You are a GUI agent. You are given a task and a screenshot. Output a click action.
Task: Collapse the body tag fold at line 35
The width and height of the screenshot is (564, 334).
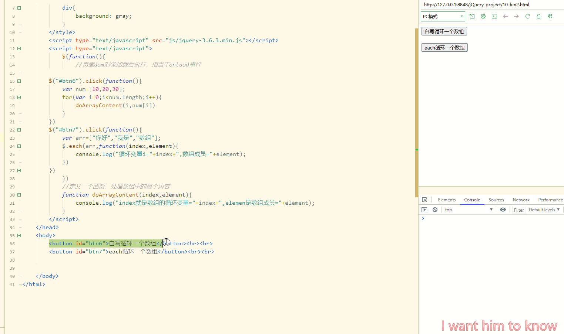pos(19,235)
